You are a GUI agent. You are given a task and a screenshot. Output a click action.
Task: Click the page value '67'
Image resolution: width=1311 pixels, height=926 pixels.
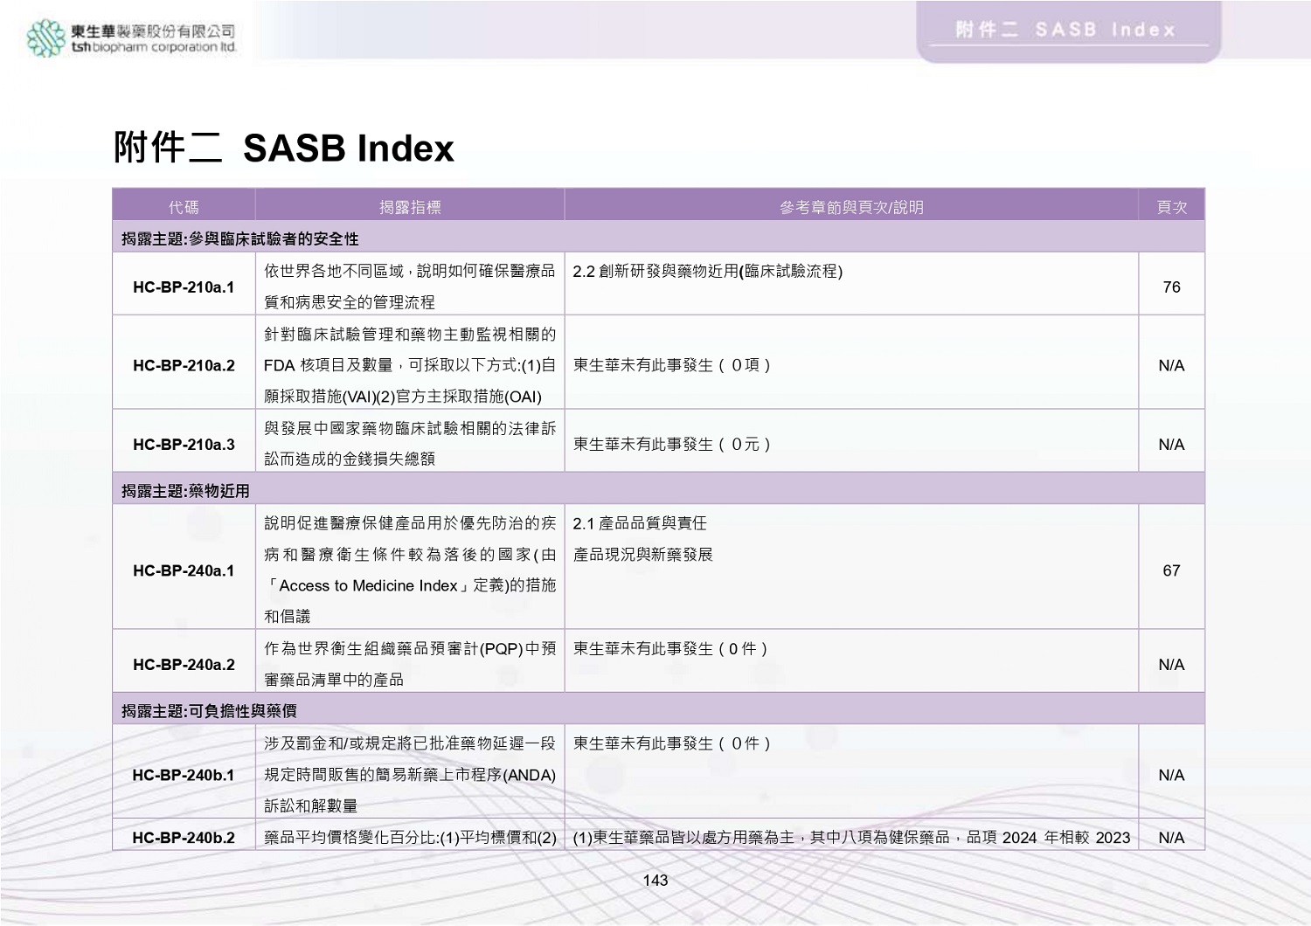point(1171,570)
